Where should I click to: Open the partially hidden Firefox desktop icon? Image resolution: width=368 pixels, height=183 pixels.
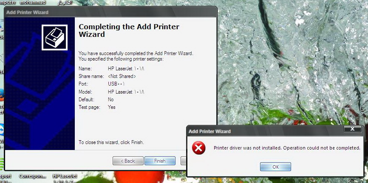pyautogui.click(x=2, y=95)
